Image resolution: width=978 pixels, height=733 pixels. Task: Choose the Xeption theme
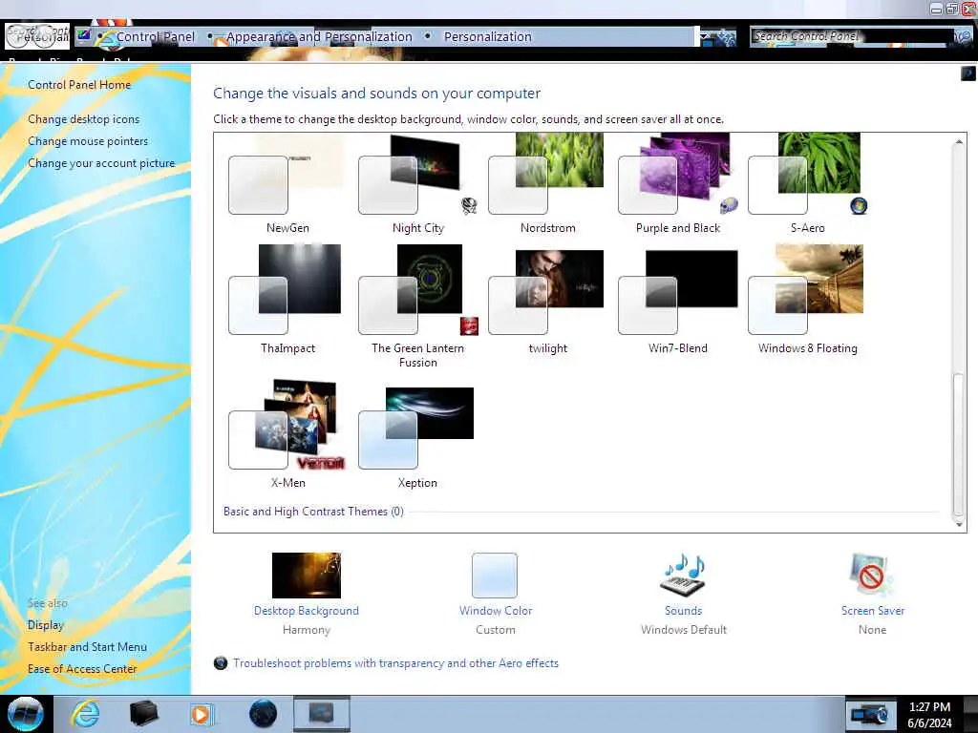tap(417, 436)
